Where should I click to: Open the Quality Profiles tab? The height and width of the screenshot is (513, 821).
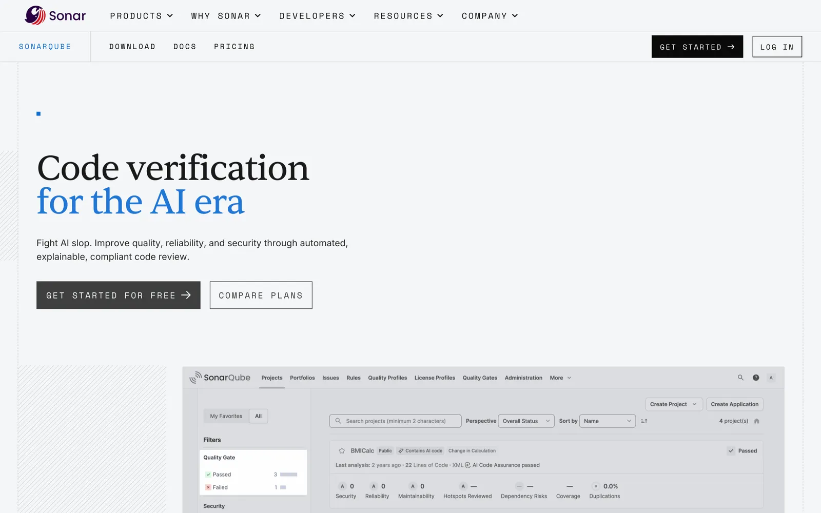pos(387,378)
